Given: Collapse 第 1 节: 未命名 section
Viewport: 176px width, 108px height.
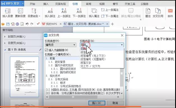Looking at the screenshot, I should tap(5, 50).
